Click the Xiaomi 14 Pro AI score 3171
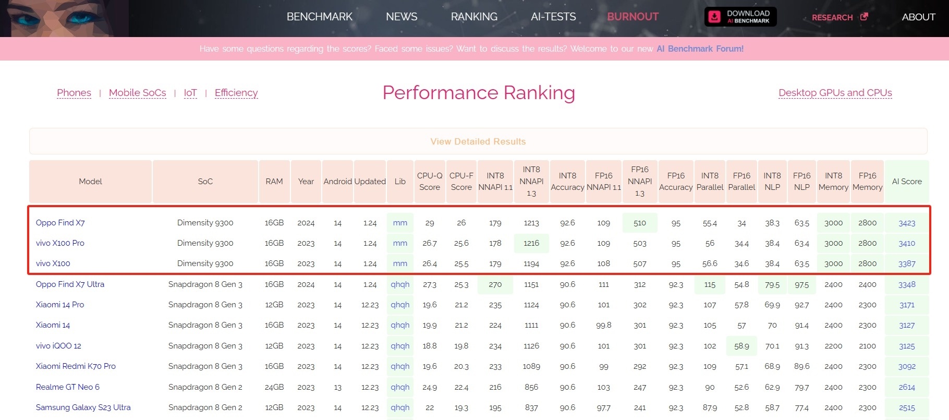The width and height of the screenshot is (949, 420). tap(906, 305)
